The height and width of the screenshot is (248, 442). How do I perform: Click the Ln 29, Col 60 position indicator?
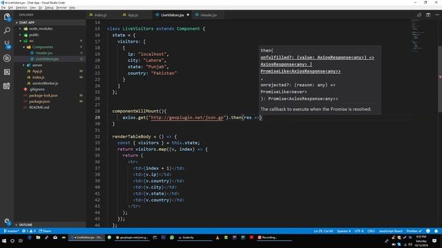[x=323, y=231]
